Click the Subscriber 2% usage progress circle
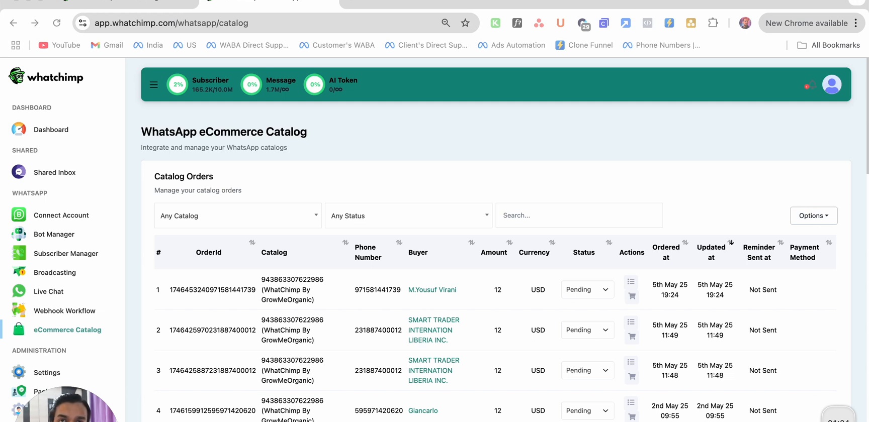 point(178,84)
